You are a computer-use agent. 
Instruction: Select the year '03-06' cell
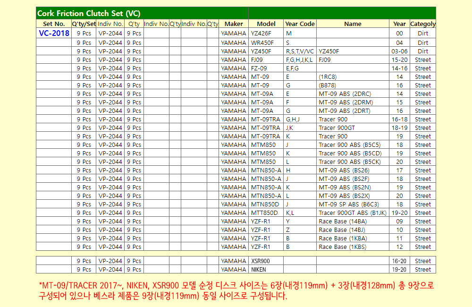tap(399, 51)
